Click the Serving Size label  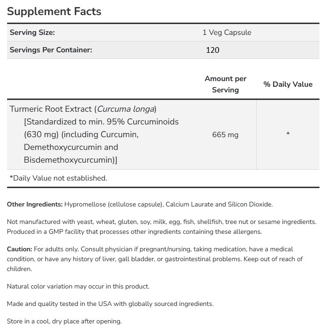[33, 33]
